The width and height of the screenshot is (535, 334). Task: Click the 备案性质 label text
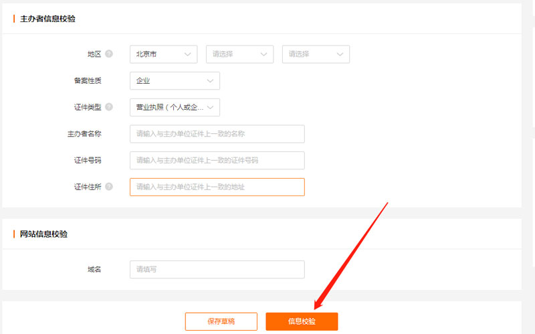point(88,81)
